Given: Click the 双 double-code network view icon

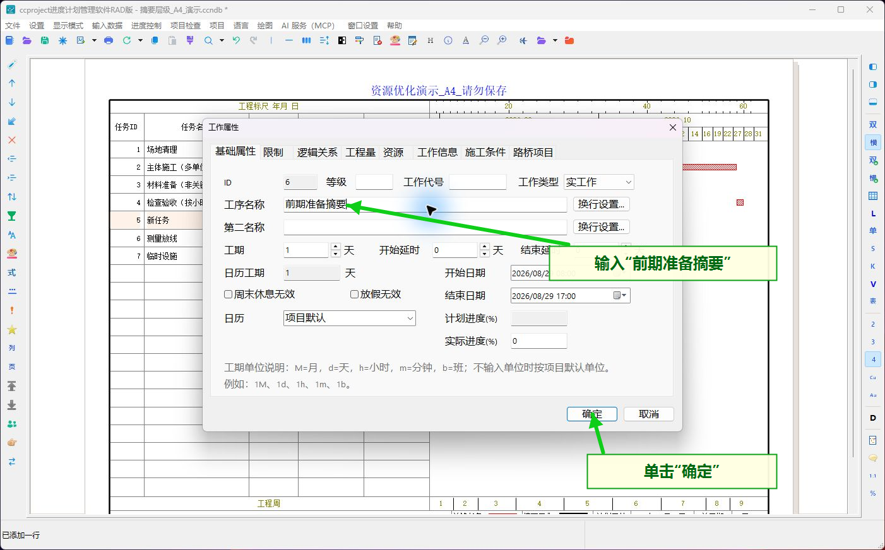Looking at the screenshot, I should pyautogui.click(x=873, y=125).
